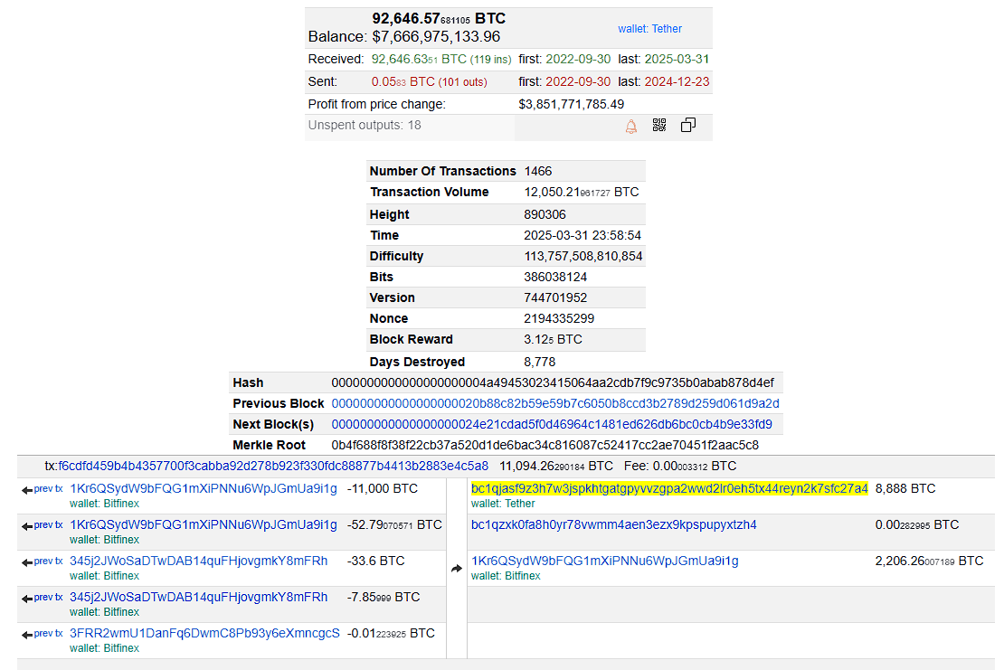
Task: Open 1Kr6QSyd output address receiving 2,206.26 BTC
Action: (x=604, y=561)
